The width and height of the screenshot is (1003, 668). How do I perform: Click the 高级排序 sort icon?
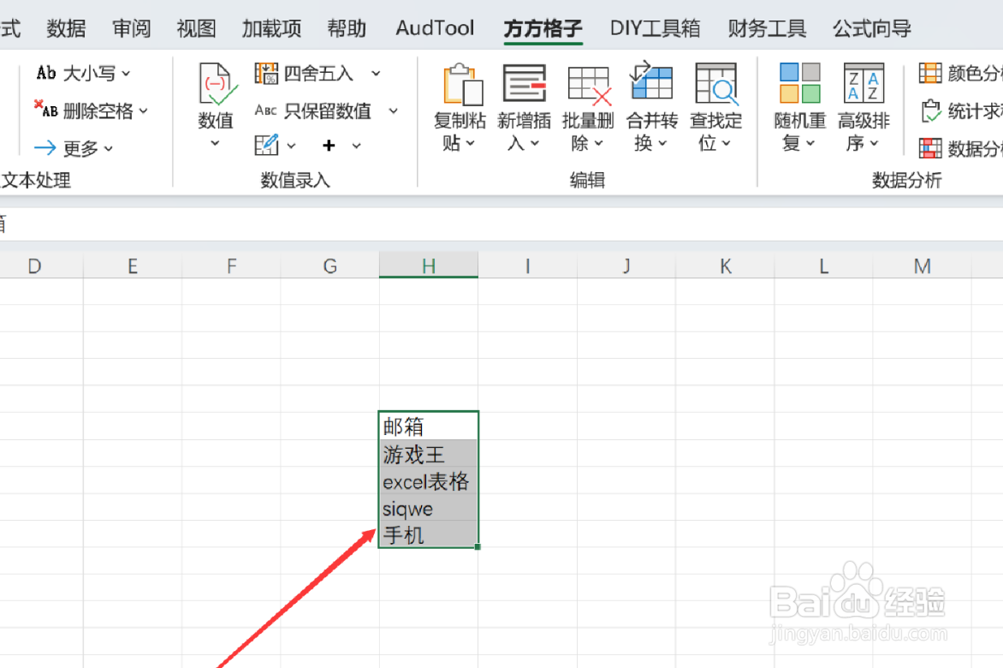(x=864, y=83)
